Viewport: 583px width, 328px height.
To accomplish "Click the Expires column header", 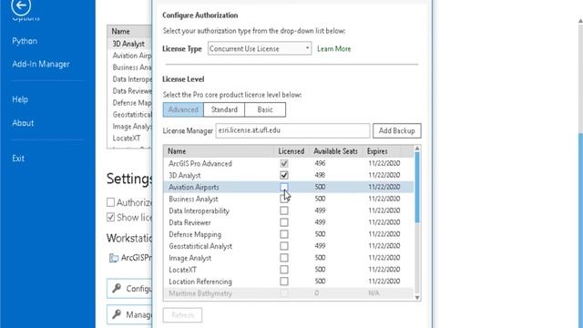I will click(x=377, y=151).
